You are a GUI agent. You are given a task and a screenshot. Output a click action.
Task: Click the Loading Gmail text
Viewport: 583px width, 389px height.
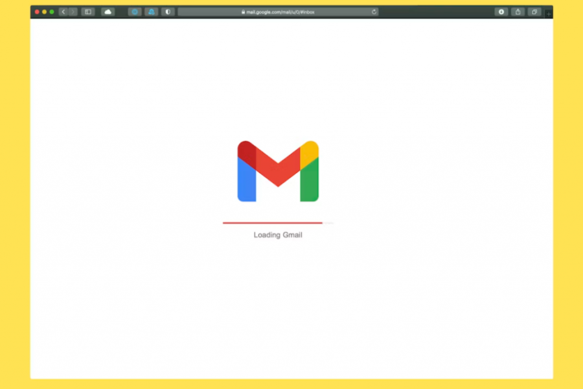pyautogui.click(x=278, y=235)
